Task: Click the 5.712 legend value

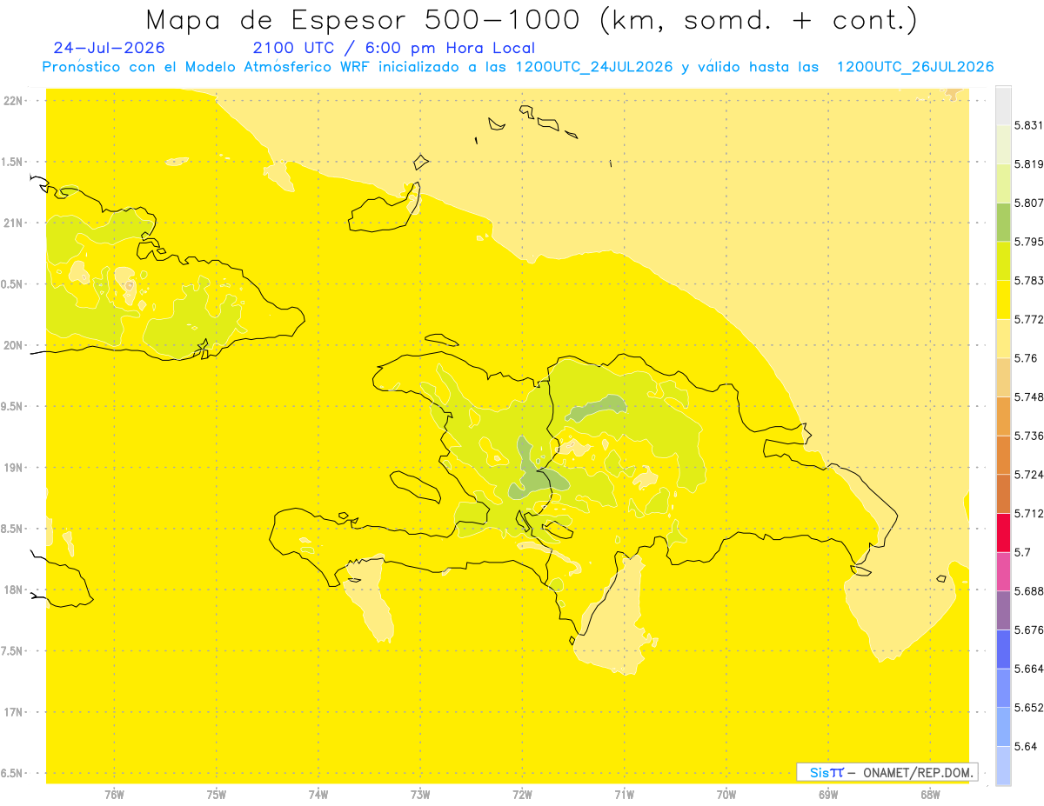Action: click(x=1028, y=514)
